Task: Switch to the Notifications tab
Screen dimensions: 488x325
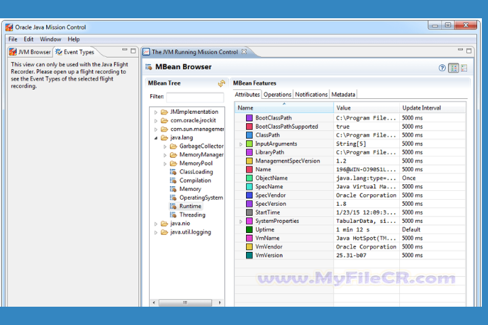Action: point(311,95)
